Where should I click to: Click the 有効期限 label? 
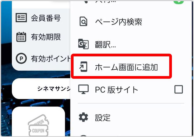(x=46, y=37)
